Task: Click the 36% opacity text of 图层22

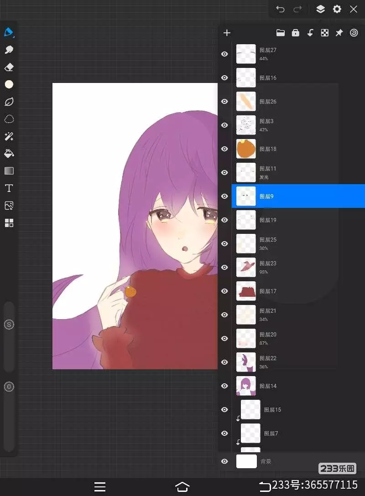Action: [263, 367]
